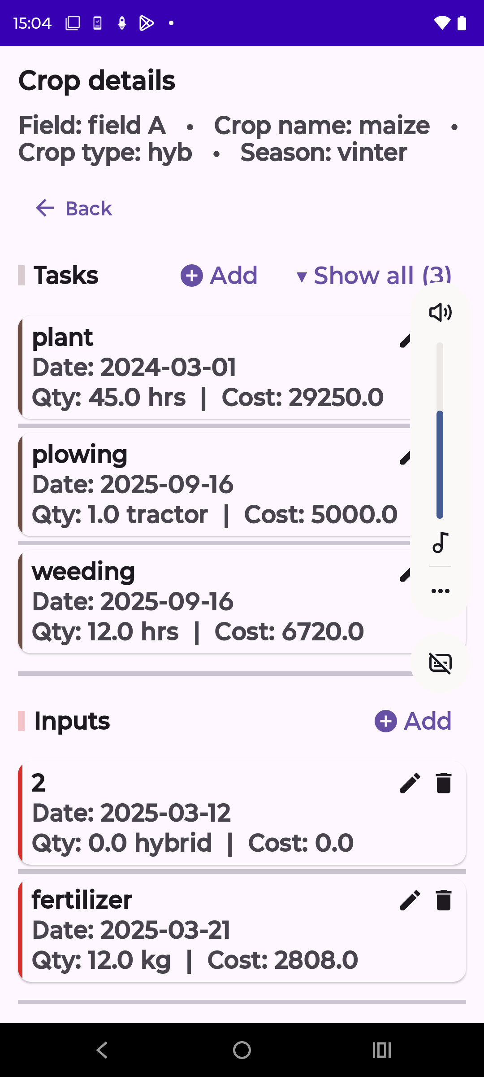
Task: Go back using the Back link
Action: (x=74, y=208)
